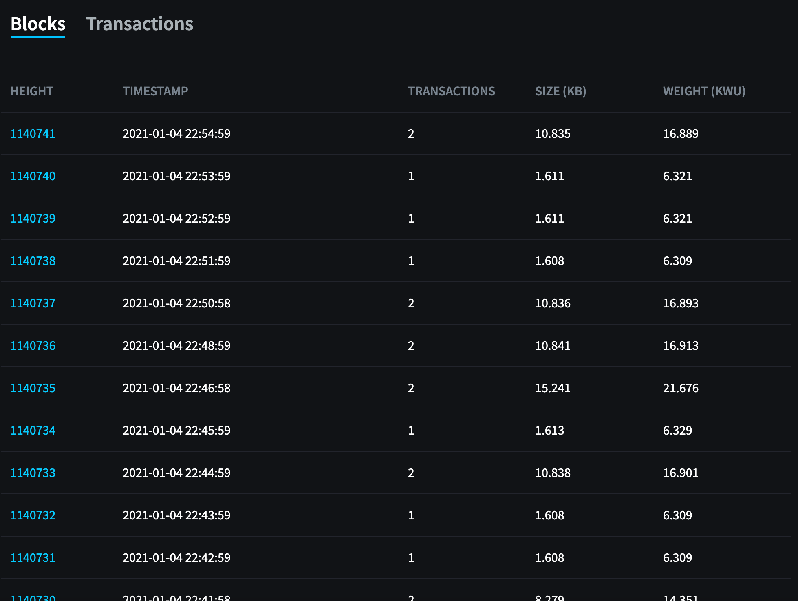Click the TIMESTAMP column header
The width and height of the screenshot is (798, 601).
click(155, 91)
